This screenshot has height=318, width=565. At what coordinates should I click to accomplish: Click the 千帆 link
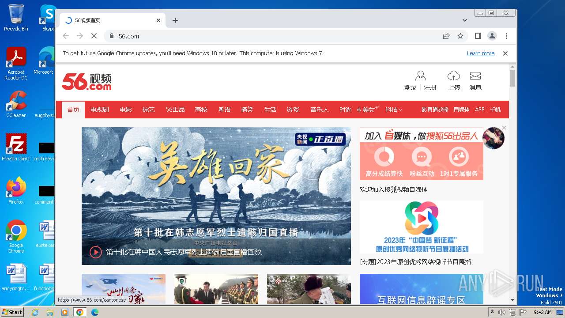click(x=495, y=110)
